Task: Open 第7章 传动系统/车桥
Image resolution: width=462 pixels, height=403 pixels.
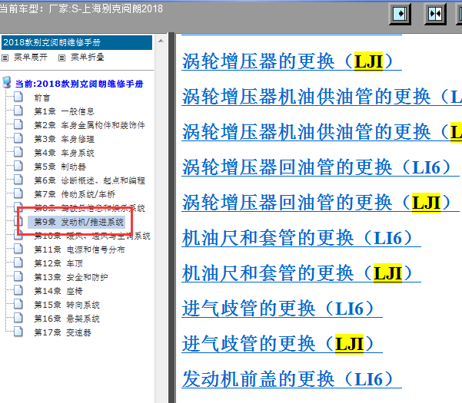Action: (75, 194)
